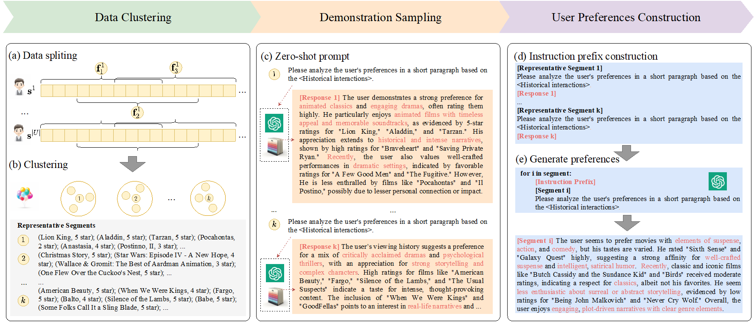This screenshot has width=754, height=322.
Task: Click the f₂¹ circle label below the first sequence
Action: [137, 113]
